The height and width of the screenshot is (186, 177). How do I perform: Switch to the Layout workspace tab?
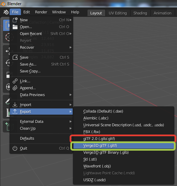tap(96, 13)
